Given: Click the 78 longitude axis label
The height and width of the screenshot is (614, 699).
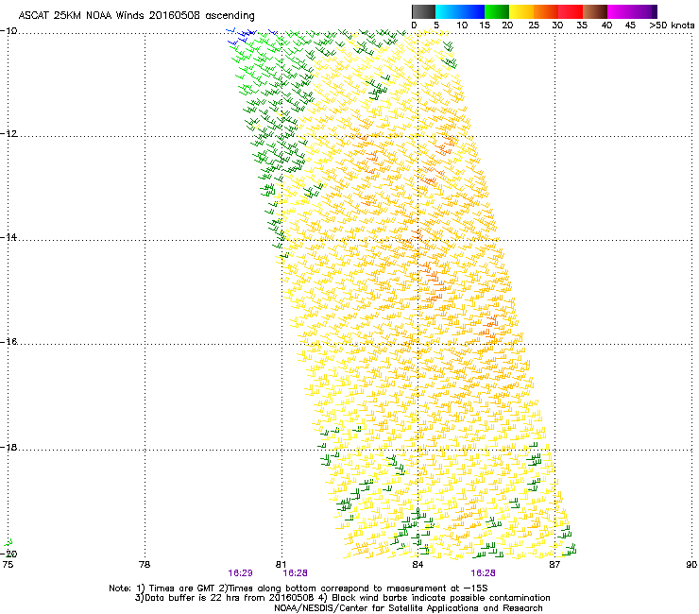Looking at the screenshot, I should pos(145,565).
